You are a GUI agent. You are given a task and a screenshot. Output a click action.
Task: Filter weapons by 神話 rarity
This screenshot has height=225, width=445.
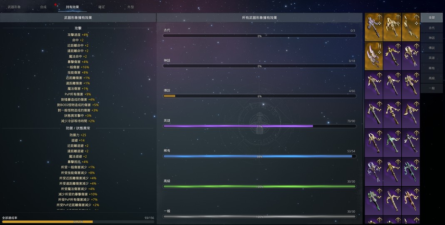tap(432, 38)
